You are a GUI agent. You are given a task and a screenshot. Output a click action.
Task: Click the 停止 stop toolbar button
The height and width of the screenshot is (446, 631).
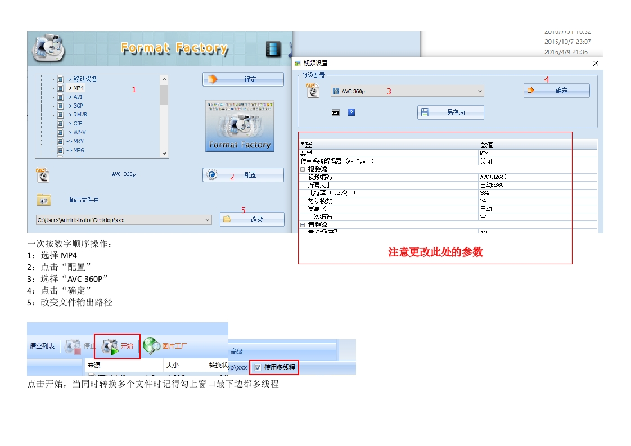pos(80,346)
